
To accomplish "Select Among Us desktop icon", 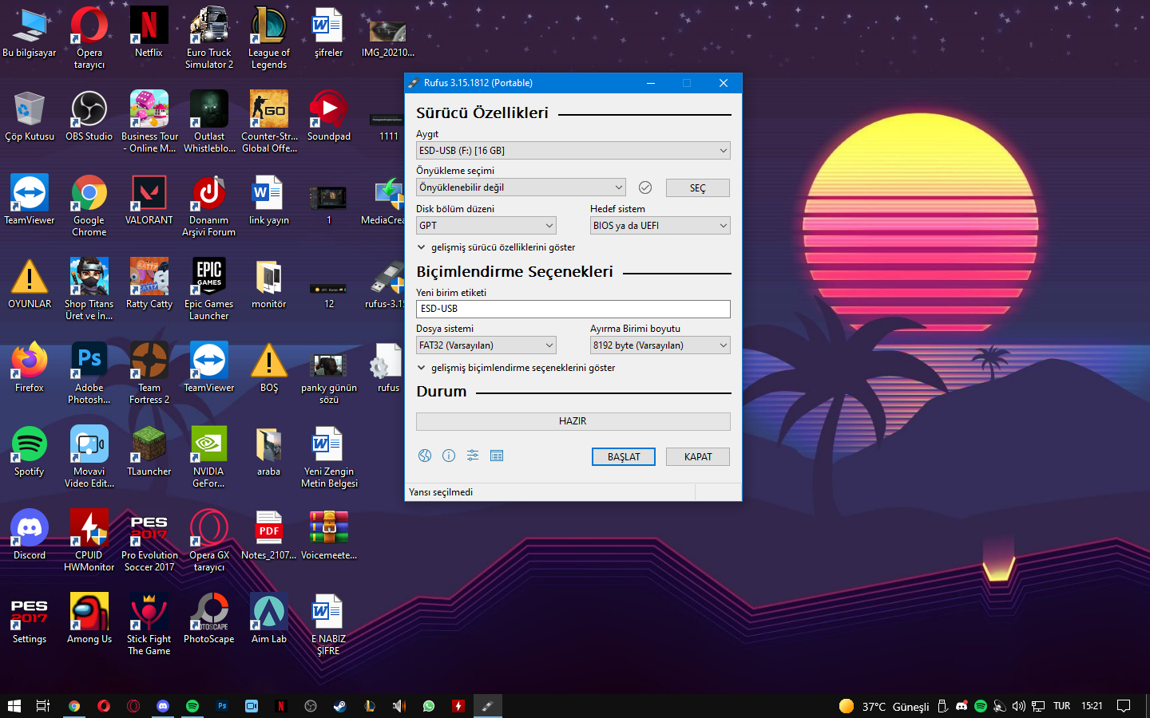I will pyautogui.click(x=89, y=620).
